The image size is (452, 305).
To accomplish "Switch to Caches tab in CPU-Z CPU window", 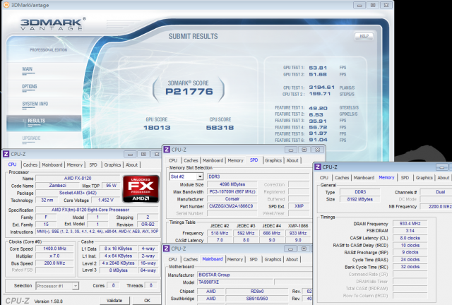I will [30, 165].
